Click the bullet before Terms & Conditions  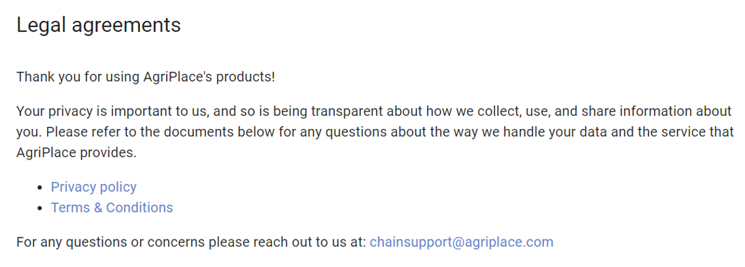tap(40, 209)
